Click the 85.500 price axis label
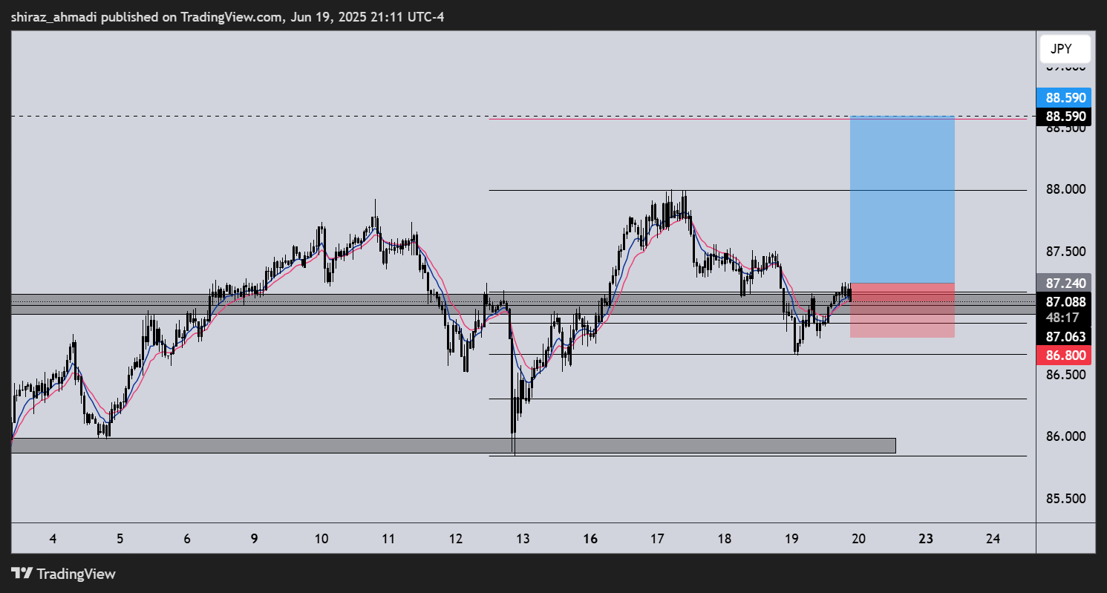 click(x=1065, y=498)
